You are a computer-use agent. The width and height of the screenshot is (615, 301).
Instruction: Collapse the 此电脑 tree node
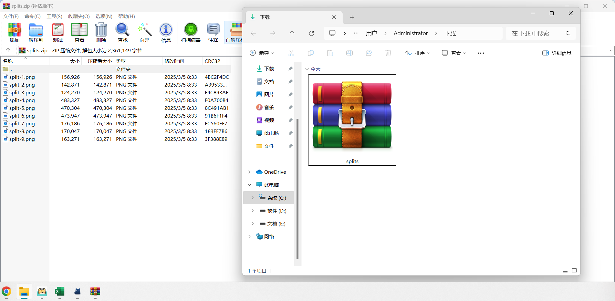[x=249, y=184]
